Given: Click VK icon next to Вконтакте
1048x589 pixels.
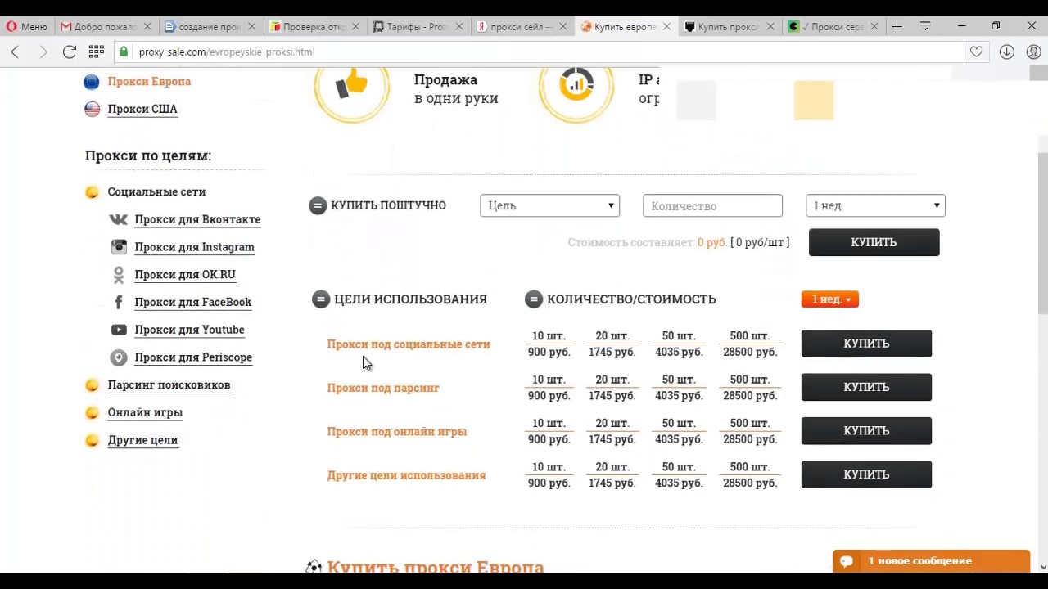Looking at the screenshot, I should click(119, 219).
